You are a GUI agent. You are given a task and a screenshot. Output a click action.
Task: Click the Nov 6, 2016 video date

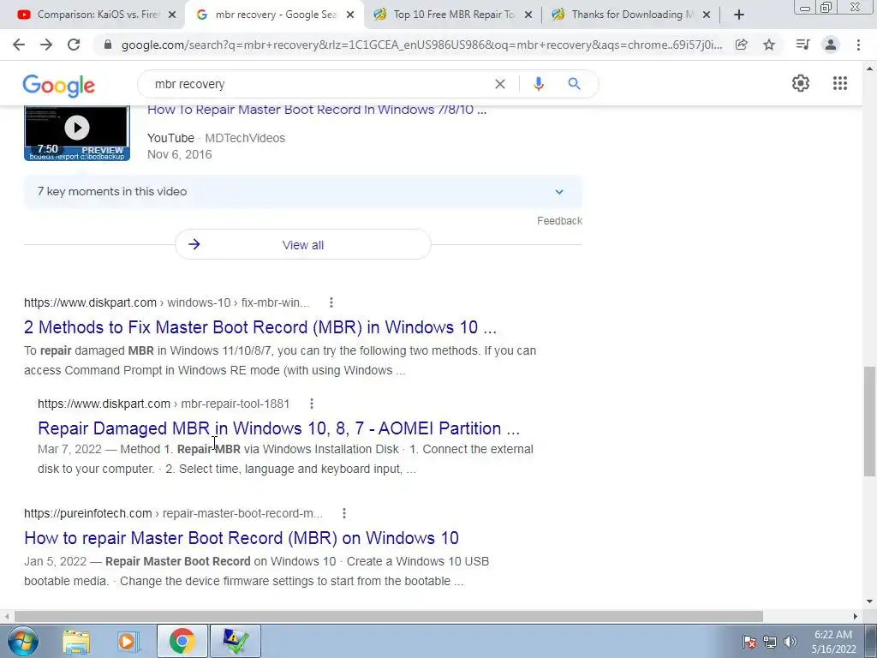point(180,154)
